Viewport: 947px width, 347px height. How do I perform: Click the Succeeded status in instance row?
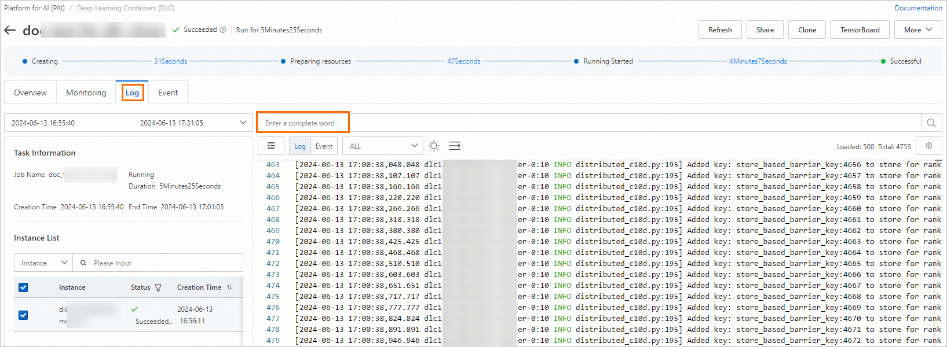click(x=153, y=322)
